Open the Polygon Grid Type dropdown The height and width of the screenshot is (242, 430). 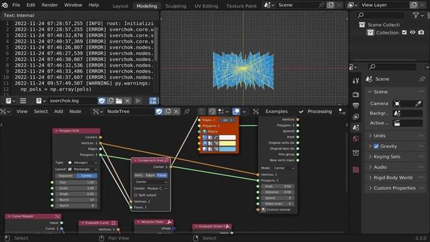(82, 163)
